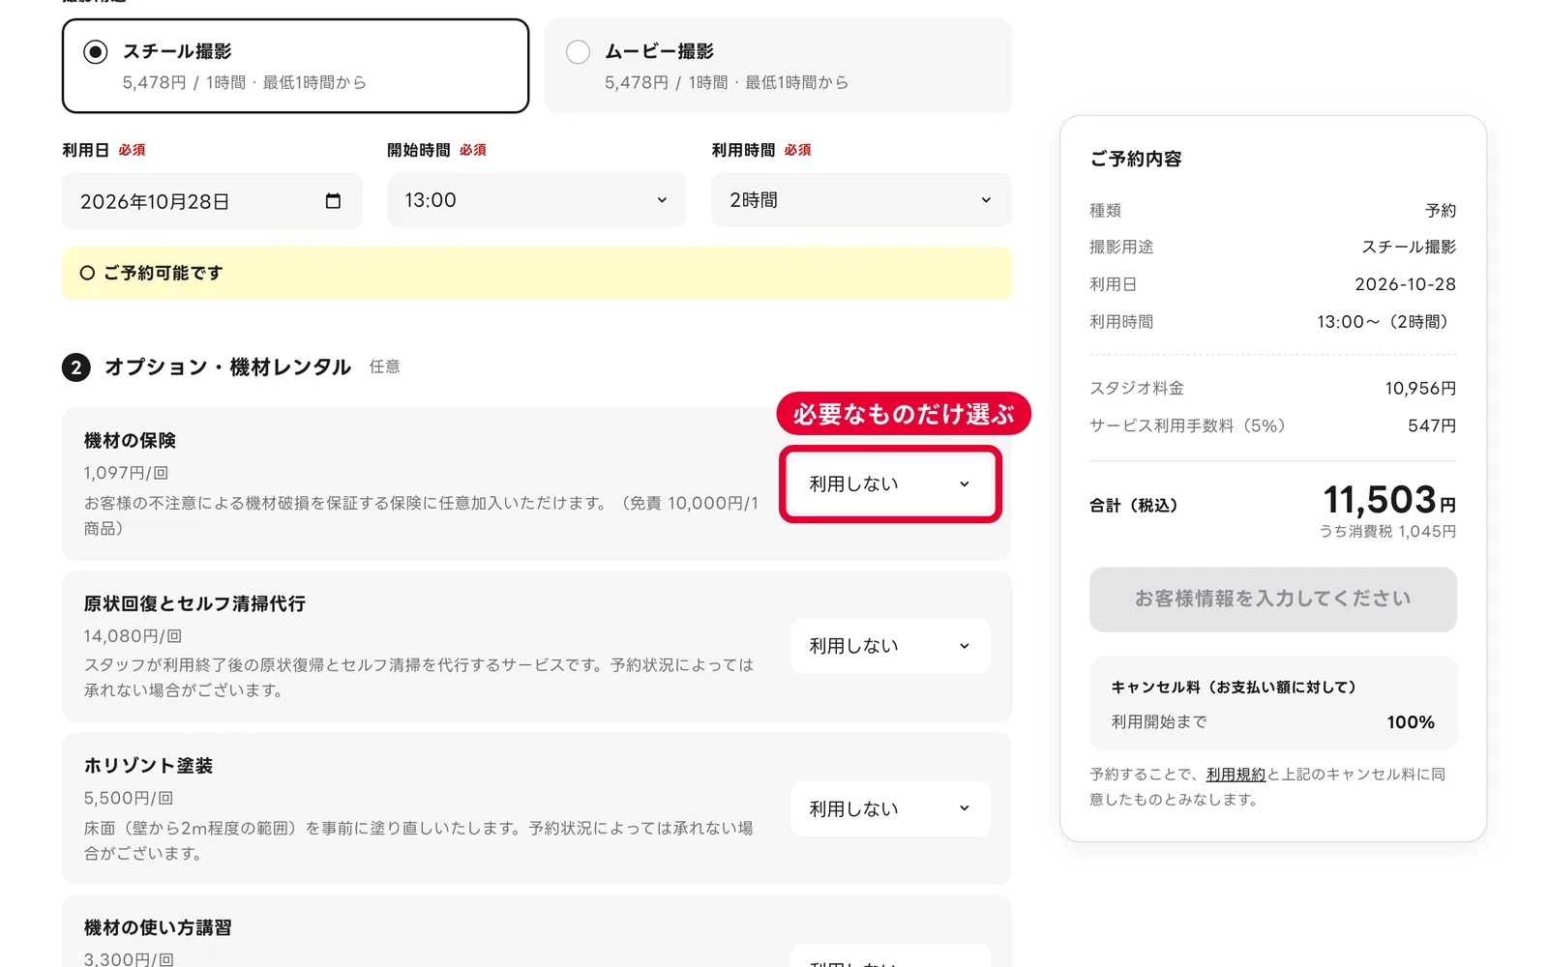The image size is (1548, 967).
Task: Click ご予約内容 summary heading
Action: [1136, 159]
